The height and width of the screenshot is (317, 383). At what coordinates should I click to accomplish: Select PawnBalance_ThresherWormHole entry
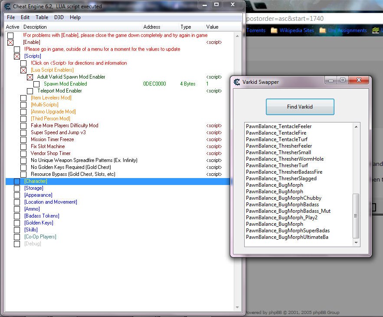point(285,159)
